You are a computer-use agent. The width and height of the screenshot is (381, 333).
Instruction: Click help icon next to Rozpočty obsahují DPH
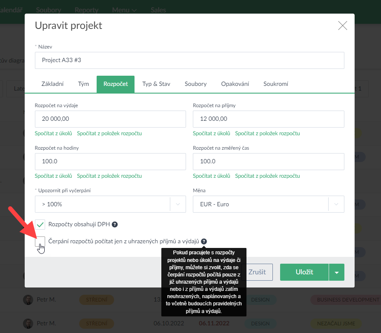tap(115, 225)
